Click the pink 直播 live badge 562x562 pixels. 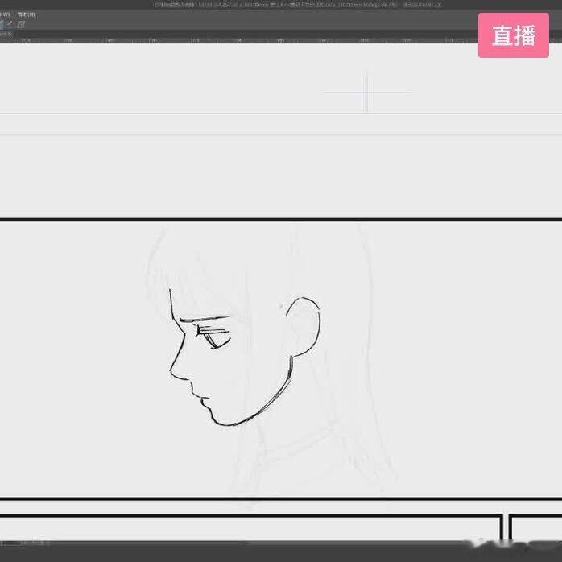coord(513,35)
